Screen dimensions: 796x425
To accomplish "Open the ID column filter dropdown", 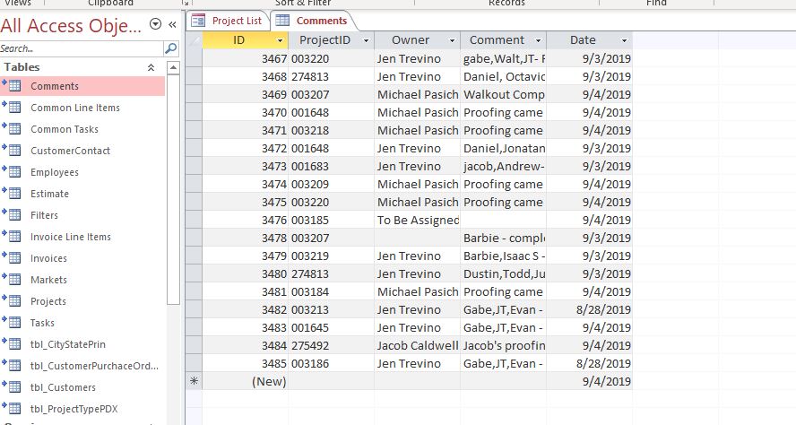I will coord(280,40).
